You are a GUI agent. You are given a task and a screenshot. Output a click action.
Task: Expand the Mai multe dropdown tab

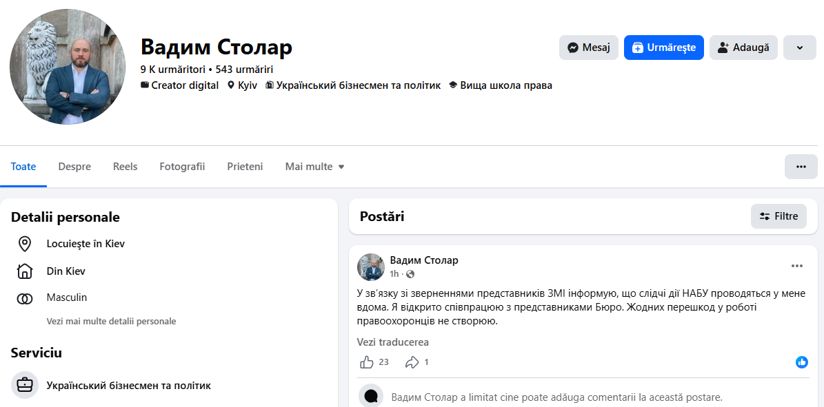[x=315, y=167]
